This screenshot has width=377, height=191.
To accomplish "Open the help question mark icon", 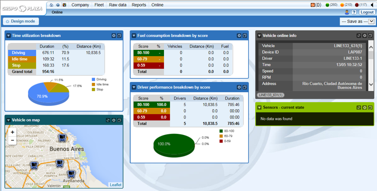I will tap(354, 12).
